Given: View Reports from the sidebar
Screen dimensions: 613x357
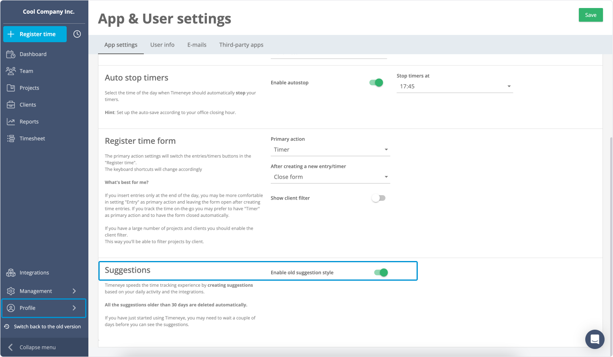Looking at the screenshot, I should 11,121.
